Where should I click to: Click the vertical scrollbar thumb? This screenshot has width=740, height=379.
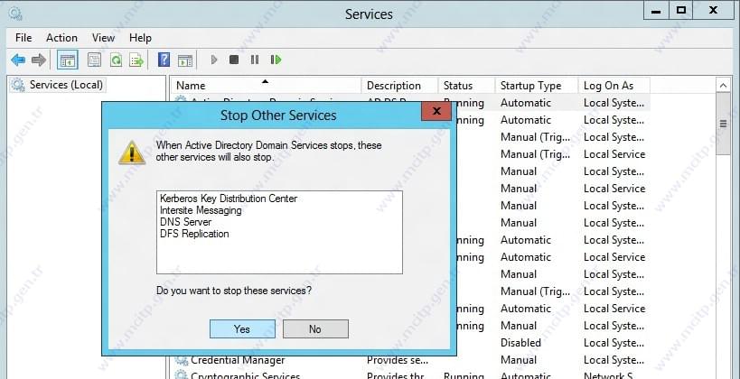(x=723, y=124)
